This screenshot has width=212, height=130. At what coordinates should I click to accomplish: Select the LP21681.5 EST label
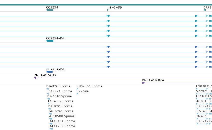tap(204, 96)
